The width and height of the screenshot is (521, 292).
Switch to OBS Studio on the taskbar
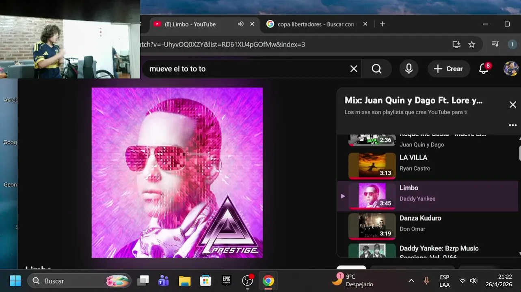[247, 281]
